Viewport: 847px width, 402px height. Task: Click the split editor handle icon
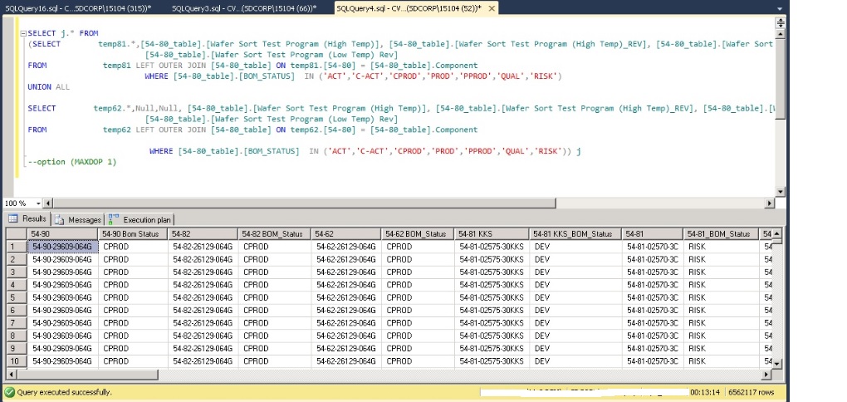click(780, 22)
